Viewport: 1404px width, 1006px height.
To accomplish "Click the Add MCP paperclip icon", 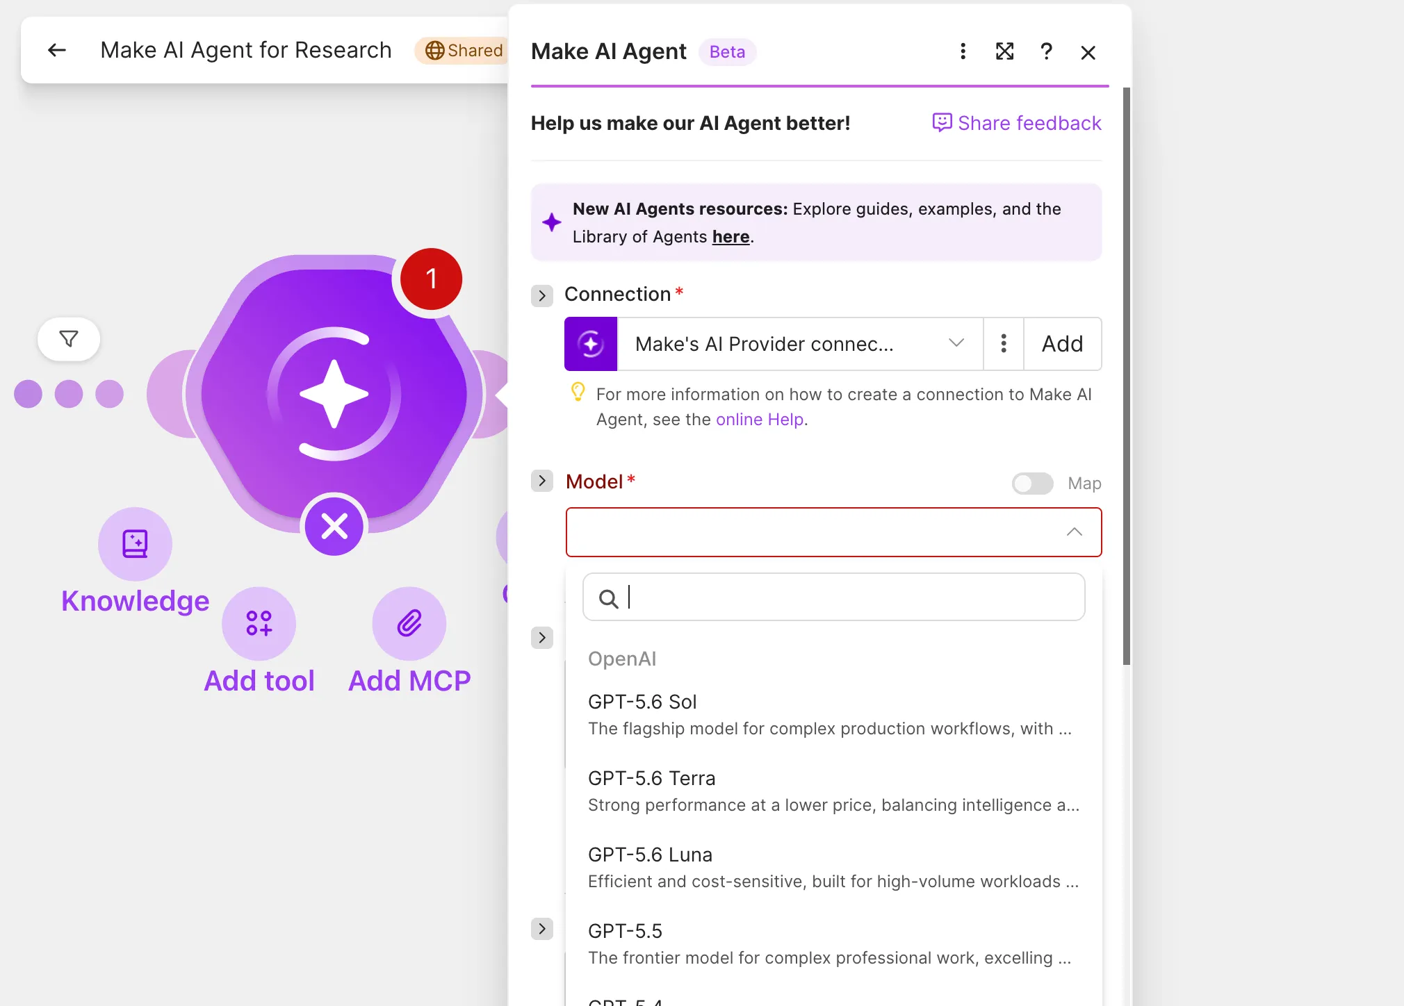I will pyautogui.click(x=409, y=623).
